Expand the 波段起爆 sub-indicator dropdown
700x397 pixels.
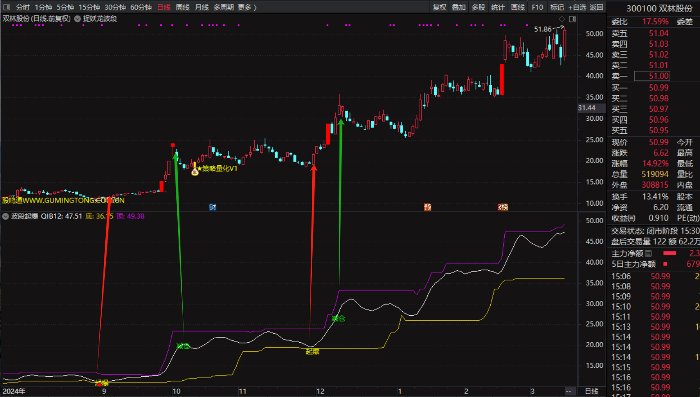click(5, 216)
